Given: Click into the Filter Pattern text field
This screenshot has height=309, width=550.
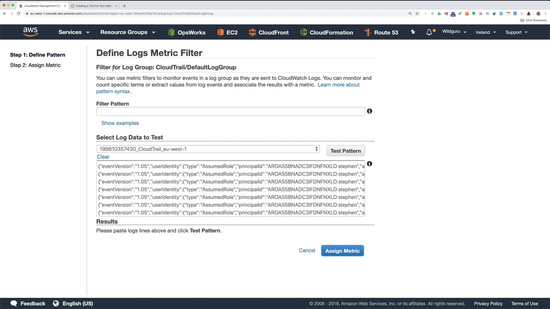Looking at the screenshot, I should coord(230,112).
